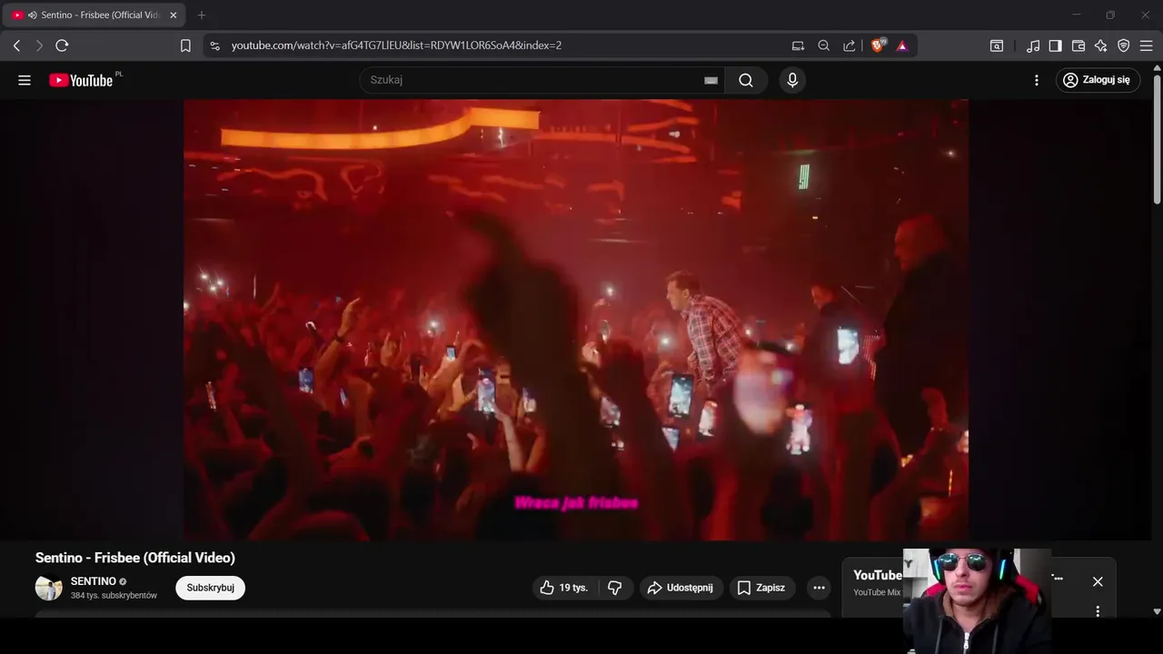Open the browser main menu
Image resolution: width=1163 pixels, height=654 pixels.
(1147, 45)
